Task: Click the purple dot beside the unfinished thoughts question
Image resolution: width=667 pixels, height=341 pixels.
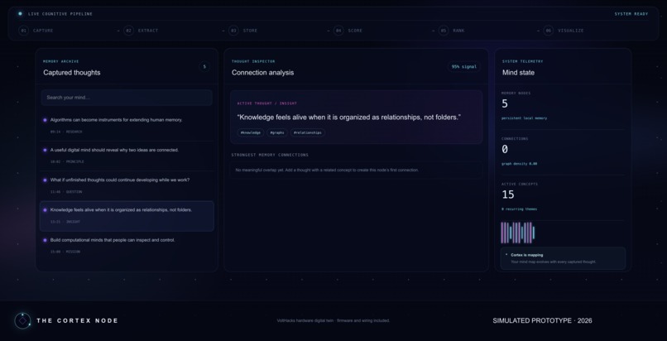Action: (x=45, y=180)
